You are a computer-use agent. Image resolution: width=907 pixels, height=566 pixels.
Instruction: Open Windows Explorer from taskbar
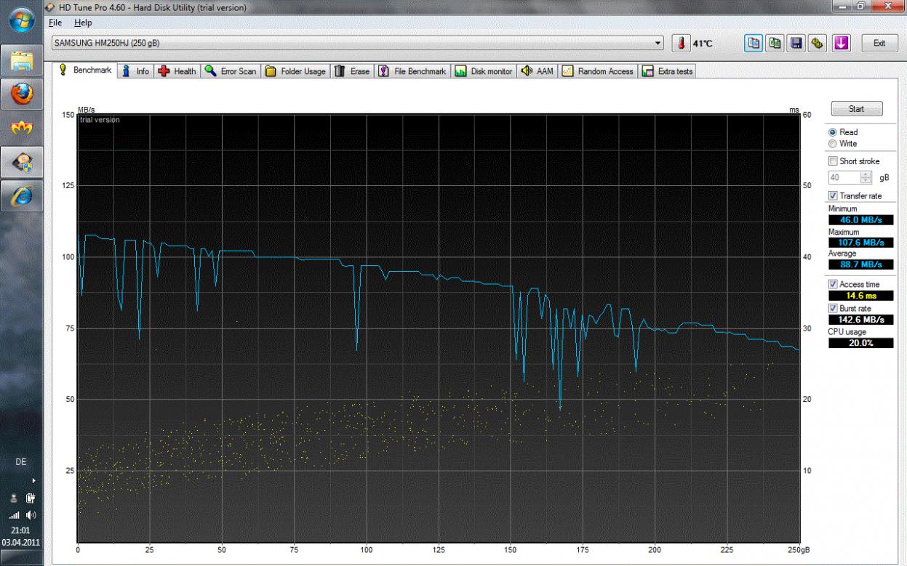click(21, 61)
